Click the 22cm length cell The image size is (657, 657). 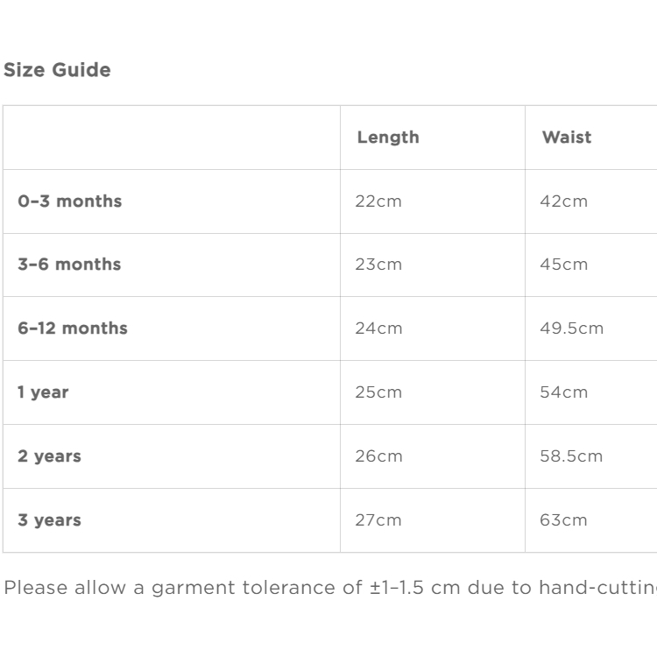pos(378,201)
